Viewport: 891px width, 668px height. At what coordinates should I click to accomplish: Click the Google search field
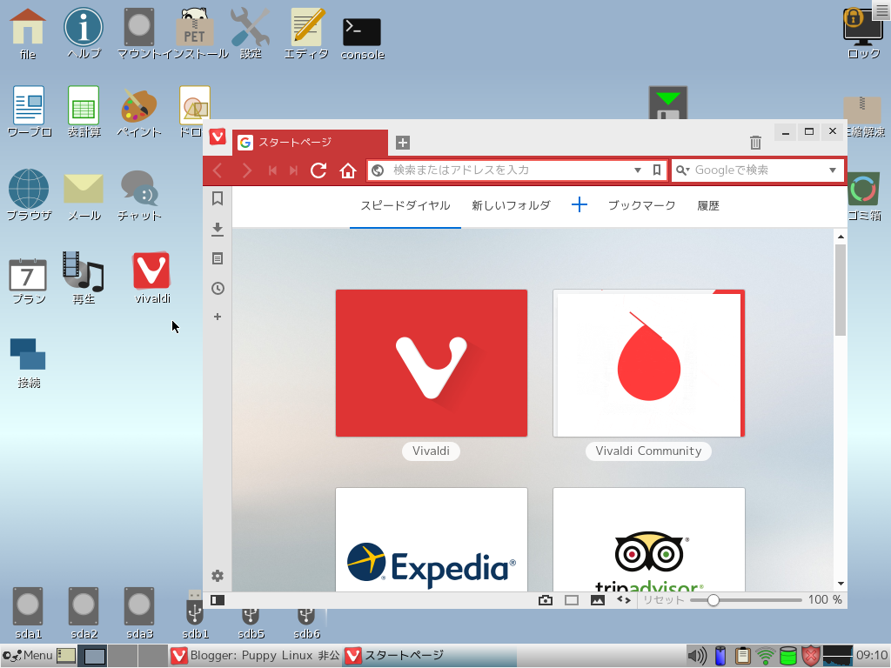pos(759,170)
